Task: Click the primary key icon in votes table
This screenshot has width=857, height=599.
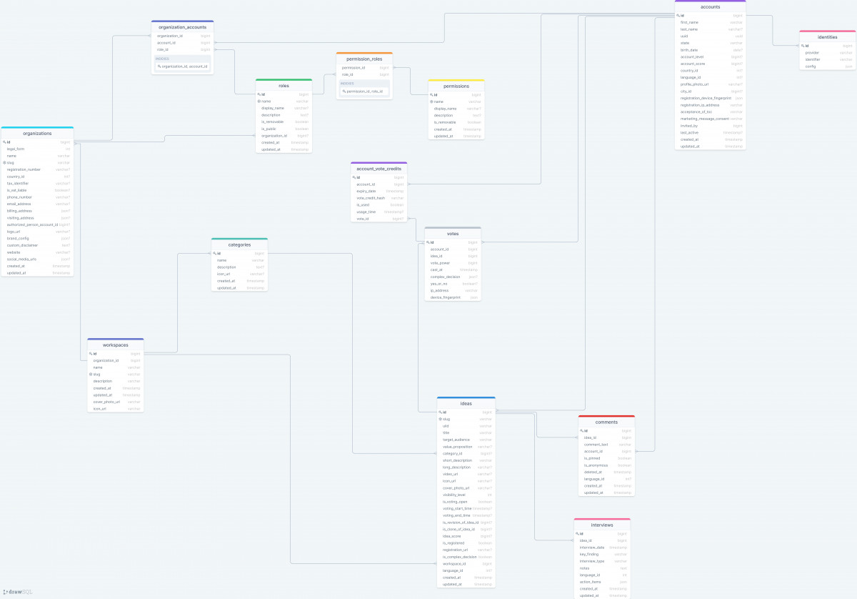Action: (x=427, y=242)
